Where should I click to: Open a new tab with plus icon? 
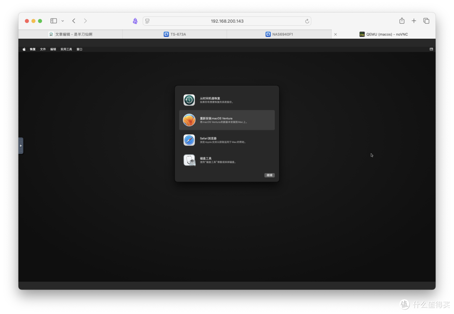(414, 21)
